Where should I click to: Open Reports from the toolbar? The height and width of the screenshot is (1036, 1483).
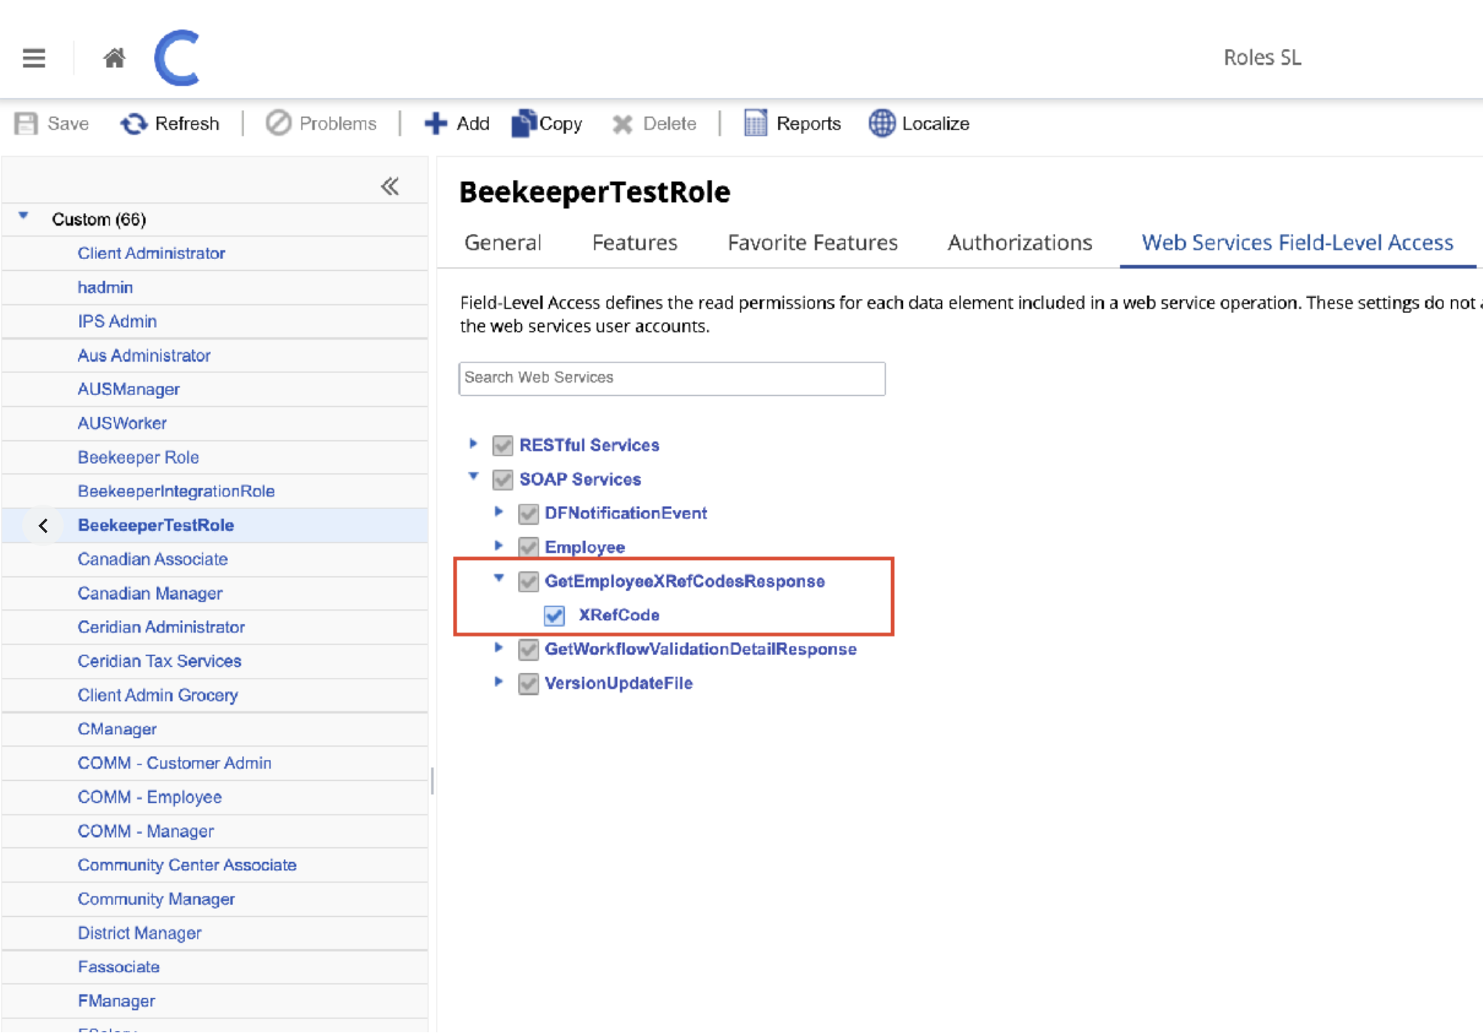point(792,124)
